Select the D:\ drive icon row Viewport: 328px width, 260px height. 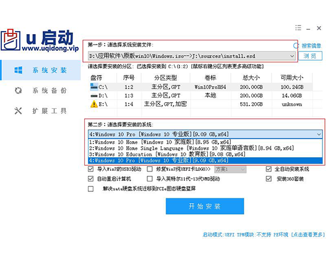pyautogui.click(x=201, y=95)
